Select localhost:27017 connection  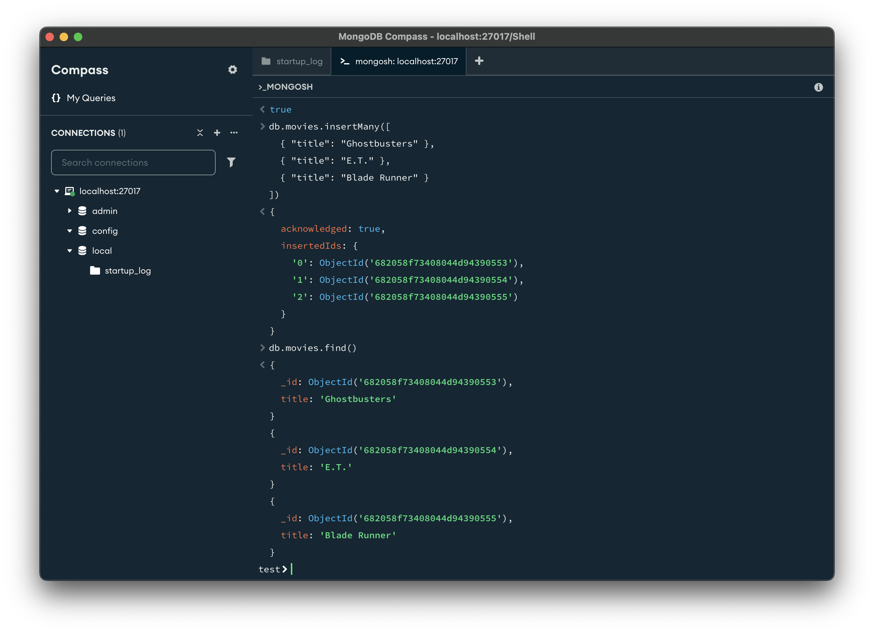pyautogui.click(x=110, y=191)
